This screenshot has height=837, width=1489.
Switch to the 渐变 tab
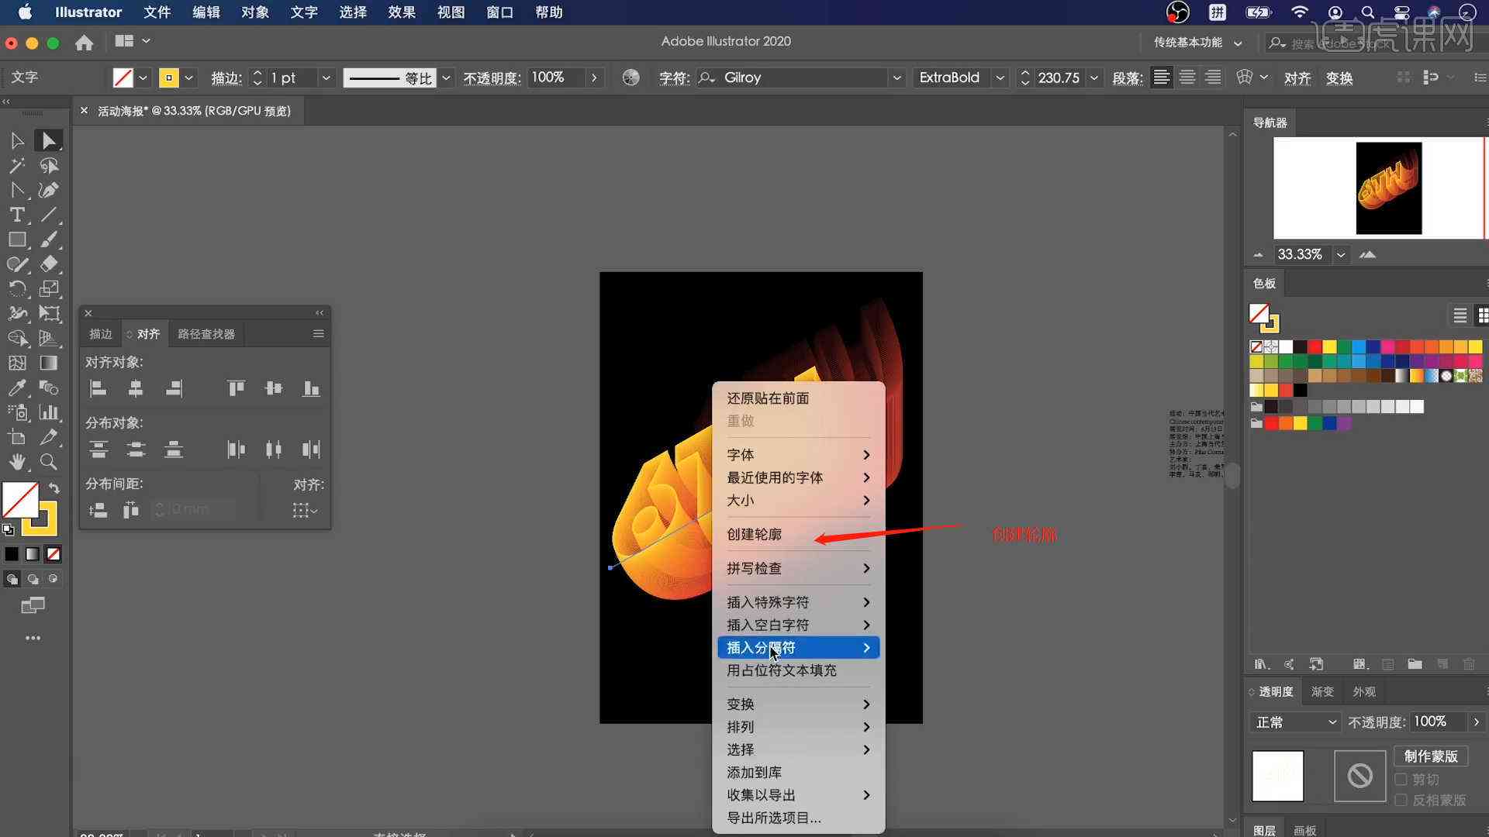coord(1322,691)
